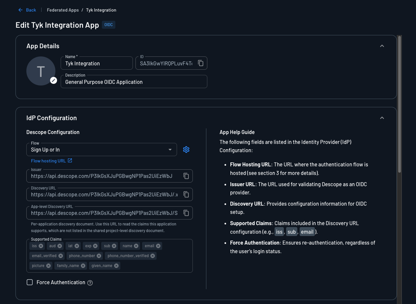The width and height of the screenshot is (416, 304).
Task: Click the Issuer URL field
Action: tap(109, 176)
